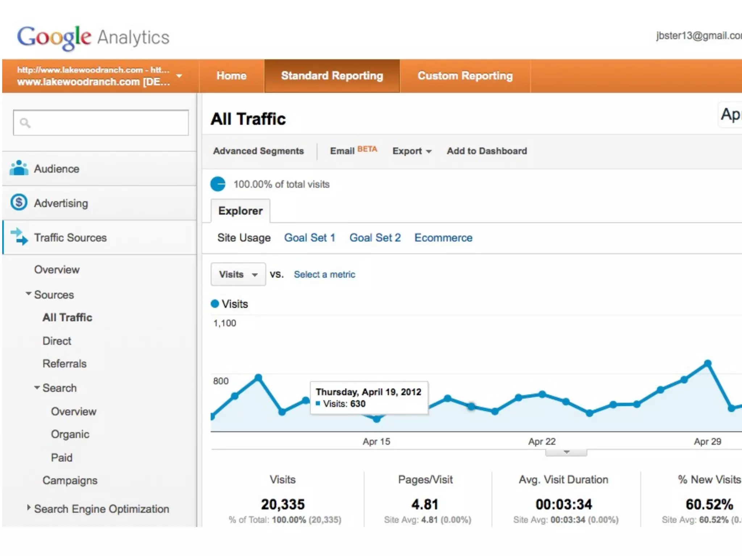The image size is (742, 556).
Task: Click inside the sidebar search field
Action: coord(109,123)
